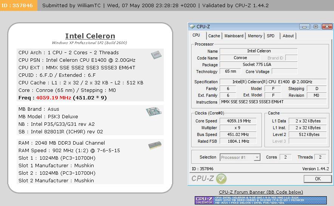
Task: Open the Processor #1 selection dropdown
Action: pyautogui.click(x=257, y=157)
